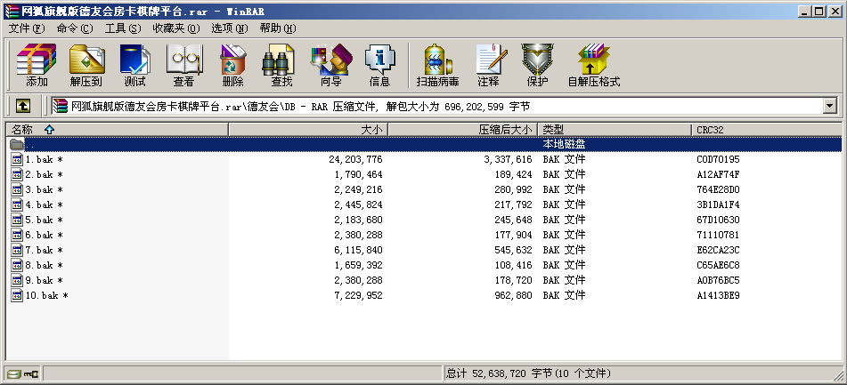Screen dimensions: 847x385
Task: Open the 文件(F) menu
Action: click(x=27, y=28)
